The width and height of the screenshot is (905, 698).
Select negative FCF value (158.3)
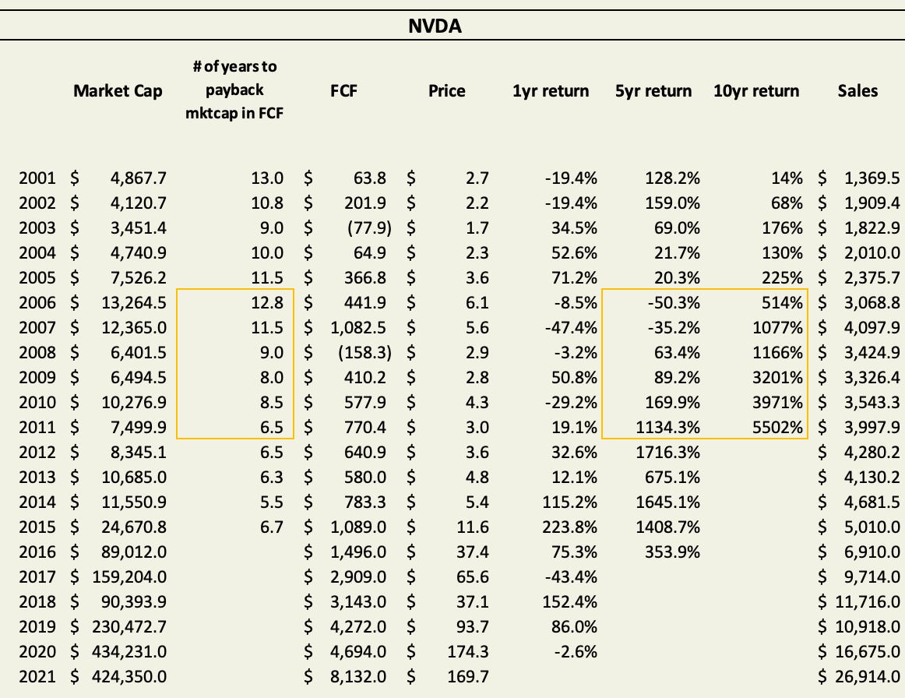pyautogui.click(x=364, y=352)
